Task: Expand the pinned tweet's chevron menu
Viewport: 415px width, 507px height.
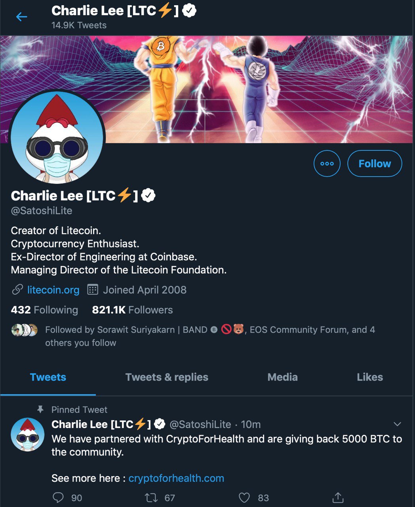Action: (397, 424)
